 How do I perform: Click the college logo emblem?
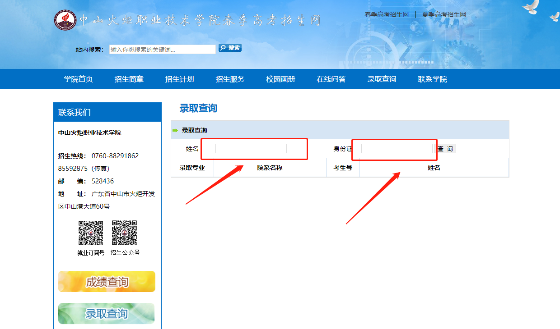(x=65, y=19)
